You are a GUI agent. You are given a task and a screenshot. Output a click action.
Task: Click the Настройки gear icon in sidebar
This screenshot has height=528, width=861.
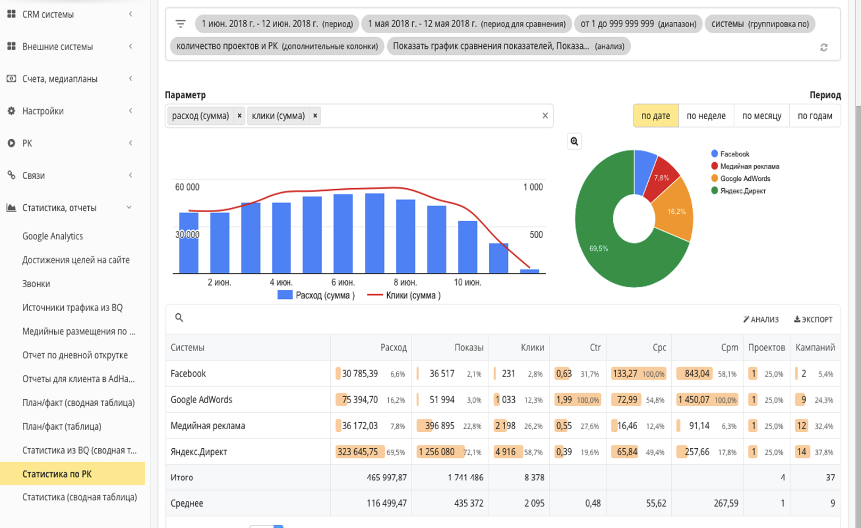point(11,111)
